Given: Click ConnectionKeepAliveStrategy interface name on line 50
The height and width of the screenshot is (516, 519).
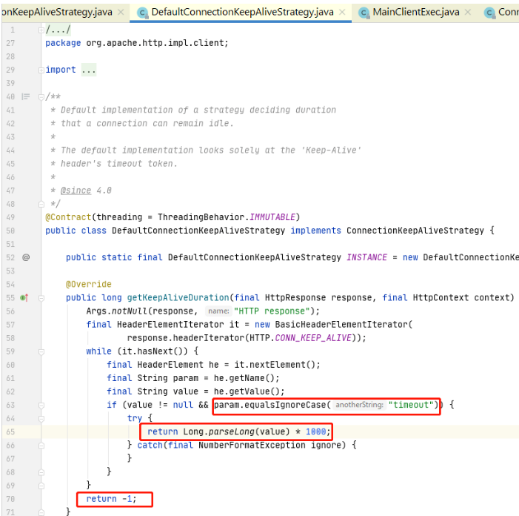Looking at the screenshot, I should coord(415,231).
